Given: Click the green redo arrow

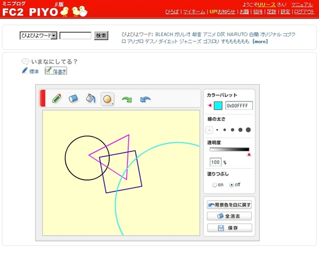Looking at the screenshot, I should (127, 99).
